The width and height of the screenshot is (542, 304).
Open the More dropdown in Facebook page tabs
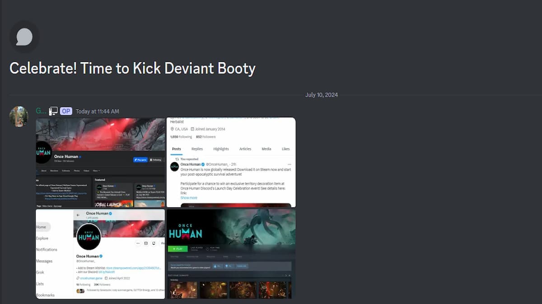pos(96,171)
